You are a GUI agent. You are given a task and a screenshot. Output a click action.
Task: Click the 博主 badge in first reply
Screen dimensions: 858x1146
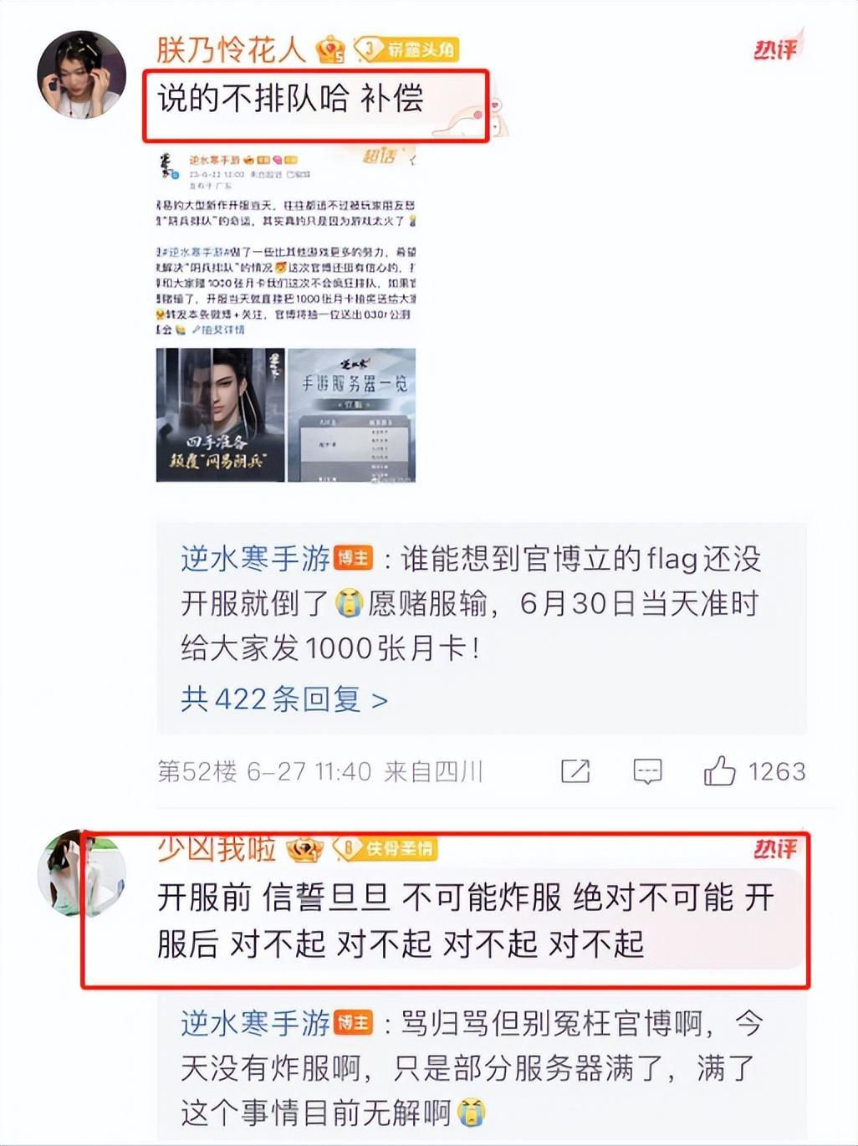point(353,558)
